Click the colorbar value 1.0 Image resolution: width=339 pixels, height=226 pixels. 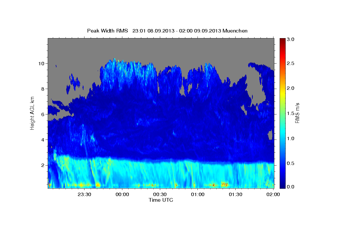click(x=291, y=138)
